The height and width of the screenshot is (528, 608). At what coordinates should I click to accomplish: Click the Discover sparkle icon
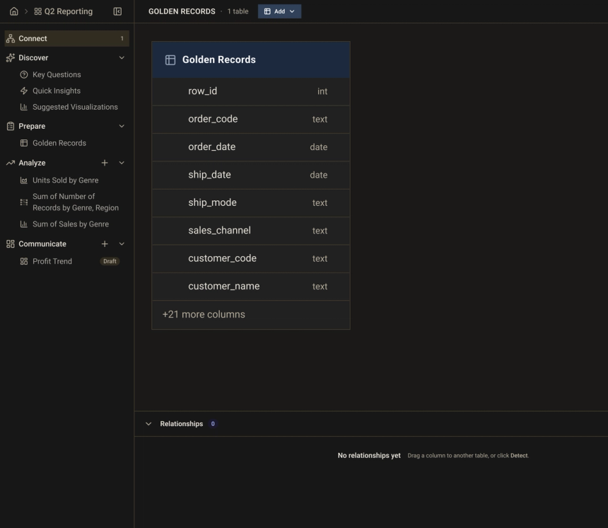coord(11,57)
